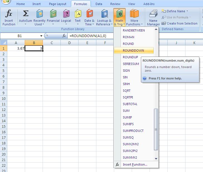Open the Lookup & Reference functions icon
The width and height of the screenshot is (203, 172).
click(104, 13)
